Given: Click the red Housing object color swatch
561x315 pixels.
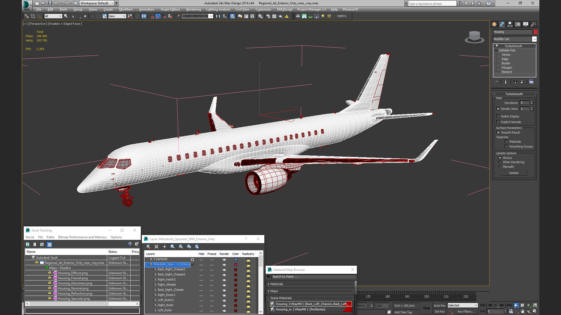Looking at the screenshot, I should click(535, 32).
